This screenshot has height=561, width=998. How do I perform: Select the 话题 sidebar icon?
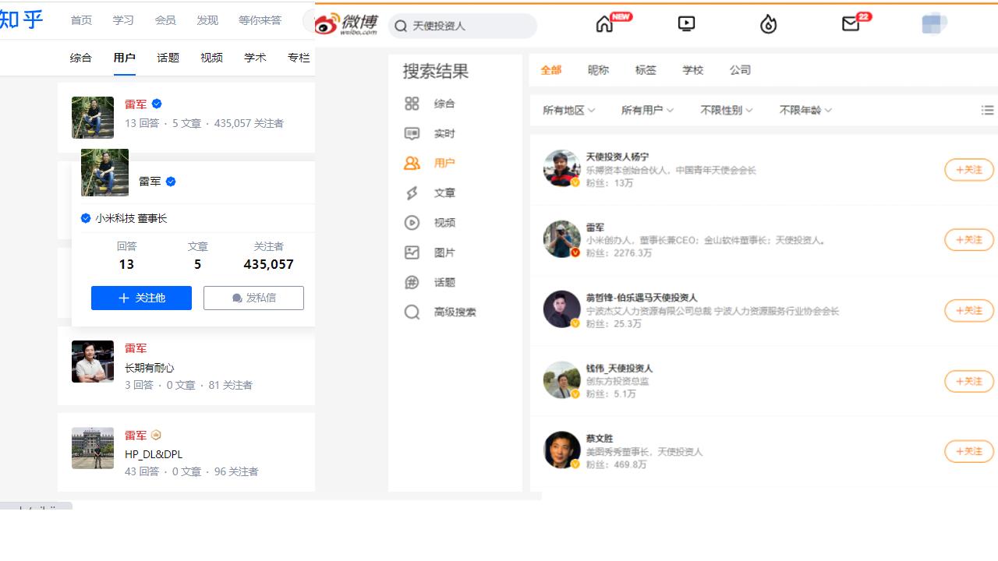tap(412, 282)
